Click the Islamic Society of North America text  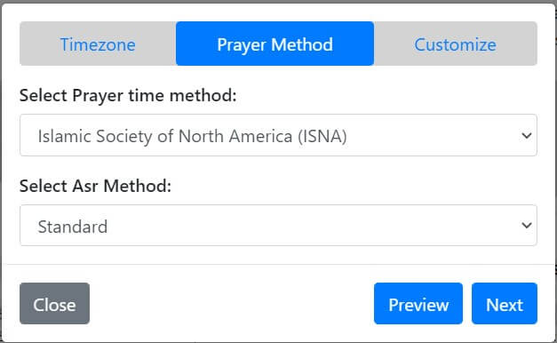(x=192, y=136)
